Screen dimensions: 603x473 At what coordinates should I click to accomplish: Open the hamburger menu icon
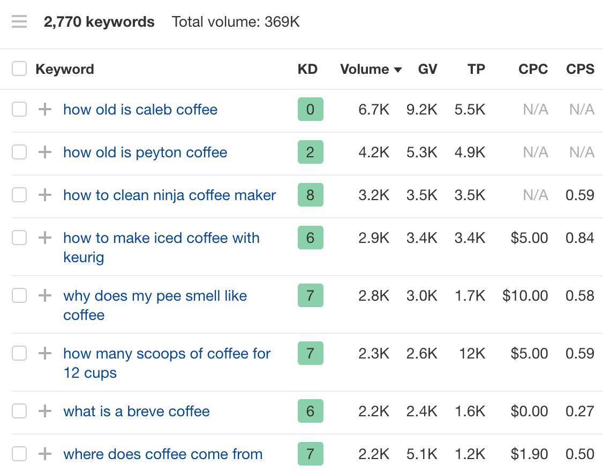(x=19, y=21)
